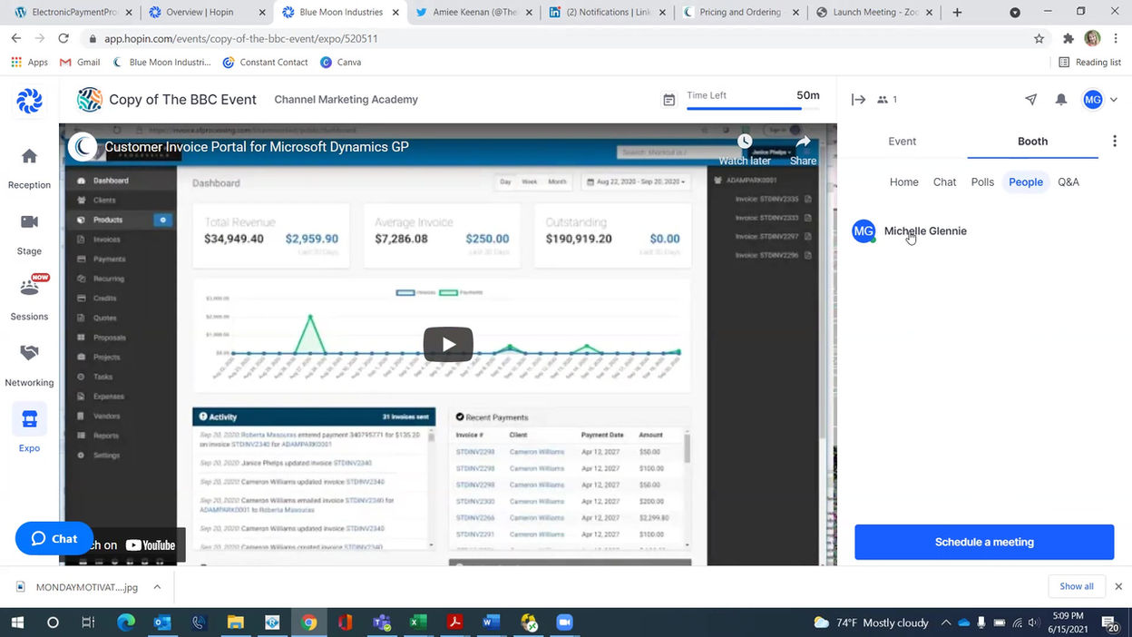Select the Chat sub-tab
The image size is (1132, 637).
(944, 182)
